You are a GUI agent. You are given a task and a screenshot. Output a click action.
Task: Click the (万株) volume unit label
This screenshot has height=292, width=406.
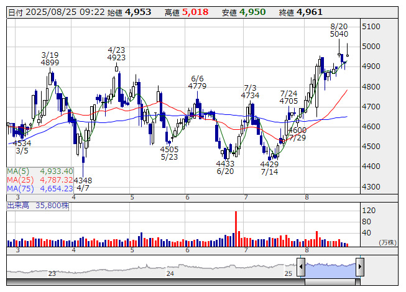point(387,242)
